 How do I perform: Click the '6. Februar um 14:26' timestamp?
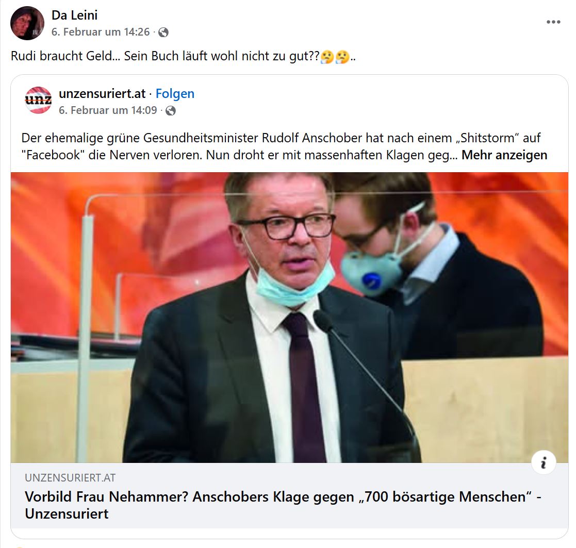[x=101, y=32]
